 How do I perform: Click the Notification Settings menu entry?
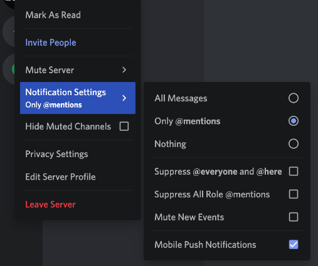(x=78, y=98)
